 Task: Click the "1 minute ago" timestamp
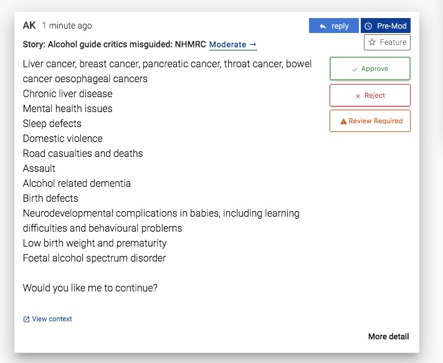click(x=67, y=26)
